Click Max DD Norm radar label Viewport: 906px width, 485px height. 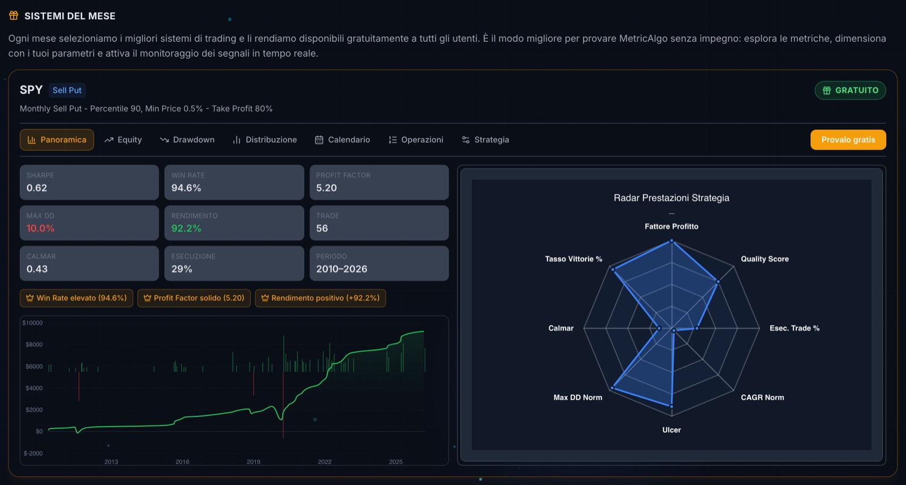[578, 398]
